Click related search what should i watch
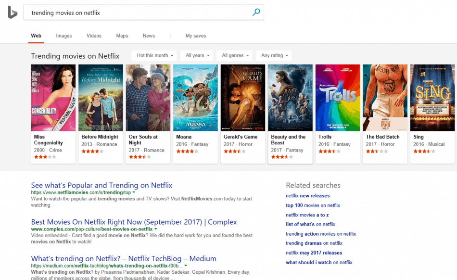The height and width of the screenshot is (280, 457). pyautogui.click(x=319, y=263)
